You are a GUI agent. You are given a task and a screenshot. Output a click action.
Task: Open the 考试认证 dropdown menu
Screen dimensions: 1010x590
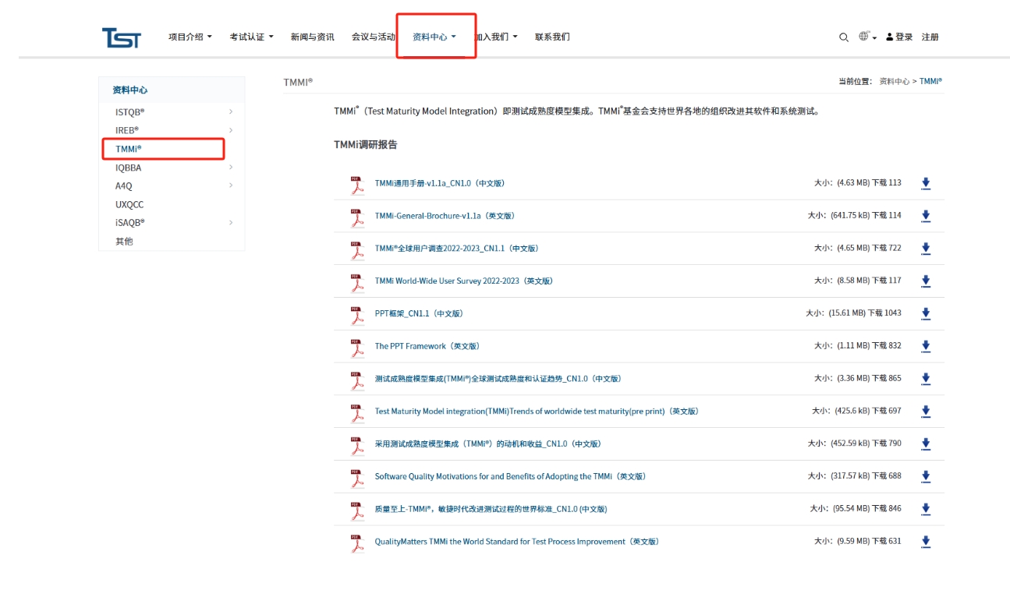pyautogui.click(x=251, y=37)
